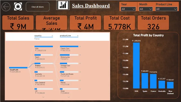
Task: Select Motorcycles product line node
Action: pos(69,57)
